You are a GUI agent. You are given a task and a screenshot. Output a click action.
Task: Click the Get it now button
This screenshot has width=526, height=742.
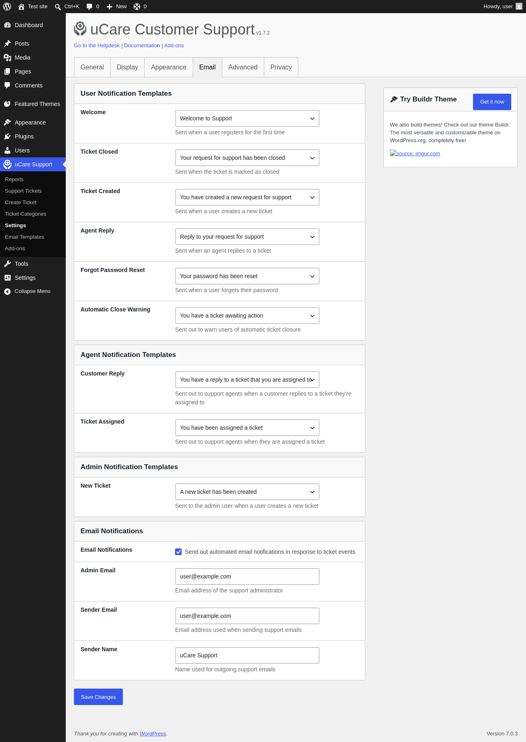coord(492,102)
